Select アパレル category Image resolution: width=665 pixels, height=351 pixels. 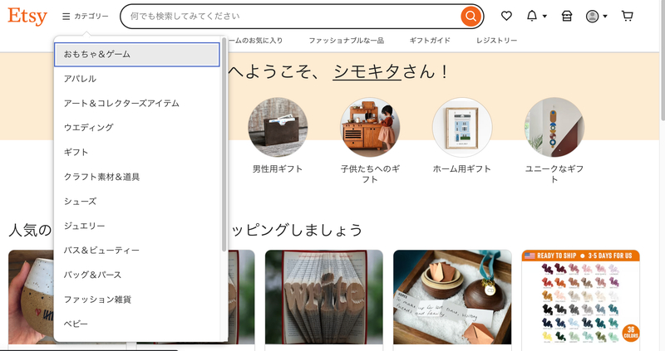point(137,79)
